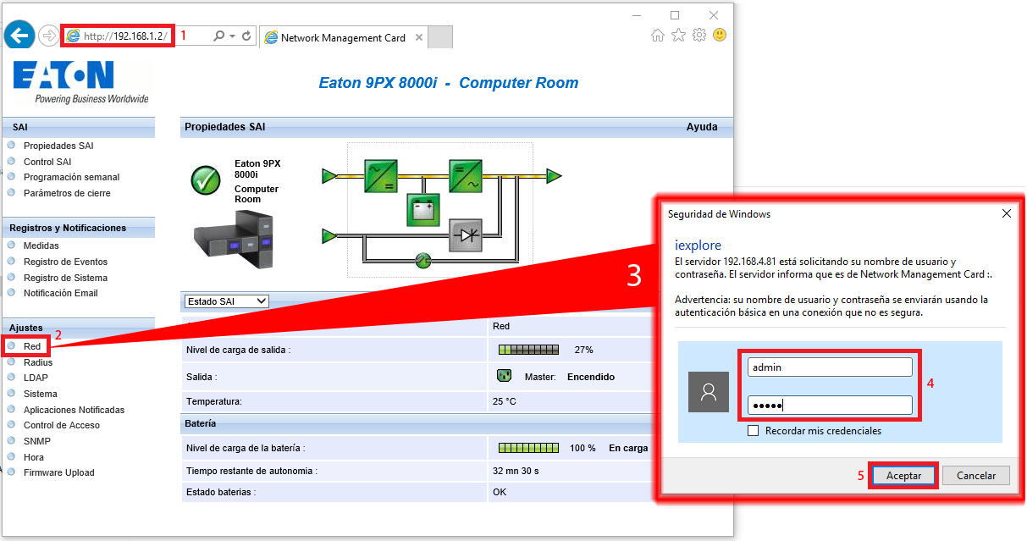Open Control SAI menu item
Screen dimensions: 1027x541
click(47, 162)
